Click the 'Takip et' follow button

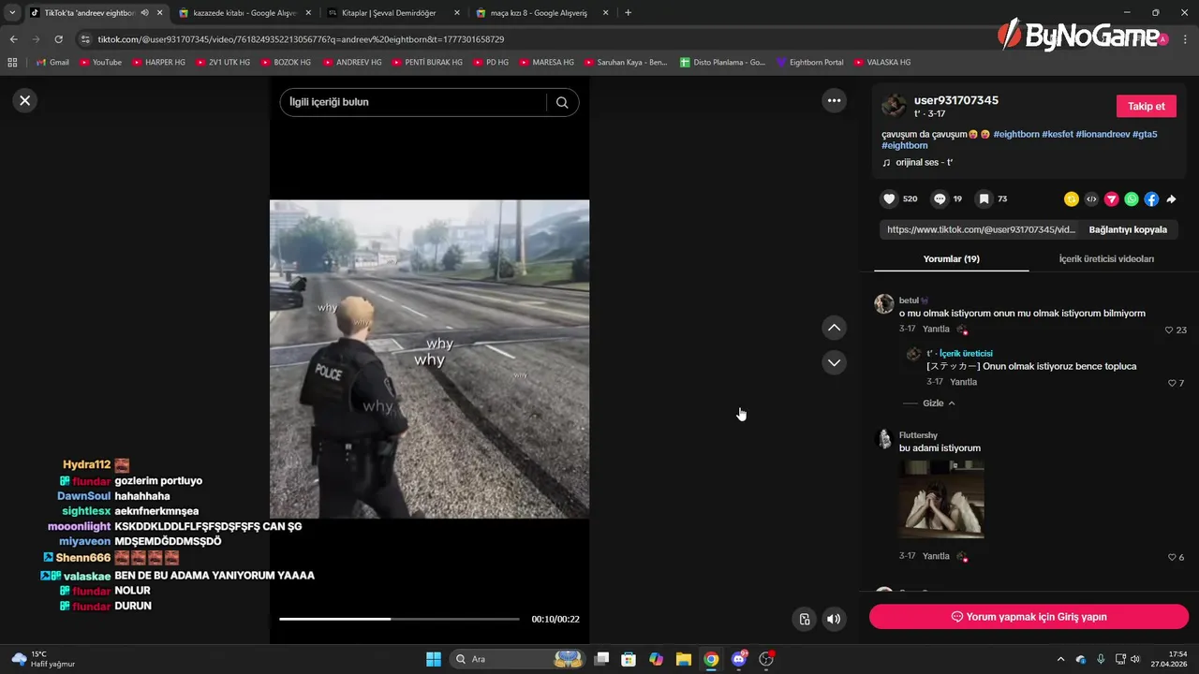pos(1147,106)
